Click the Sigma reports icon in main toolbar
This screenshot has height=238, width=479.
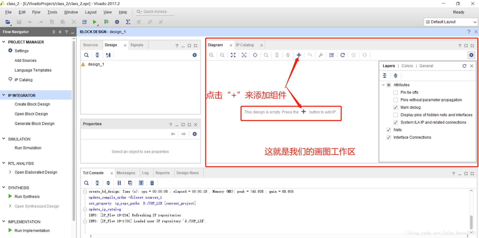tap(128, 22)
